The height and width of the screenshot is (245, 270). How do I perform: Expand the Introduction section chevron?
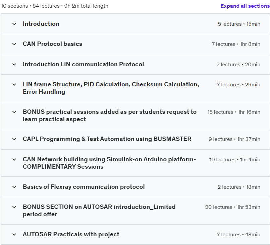(14, 24)
